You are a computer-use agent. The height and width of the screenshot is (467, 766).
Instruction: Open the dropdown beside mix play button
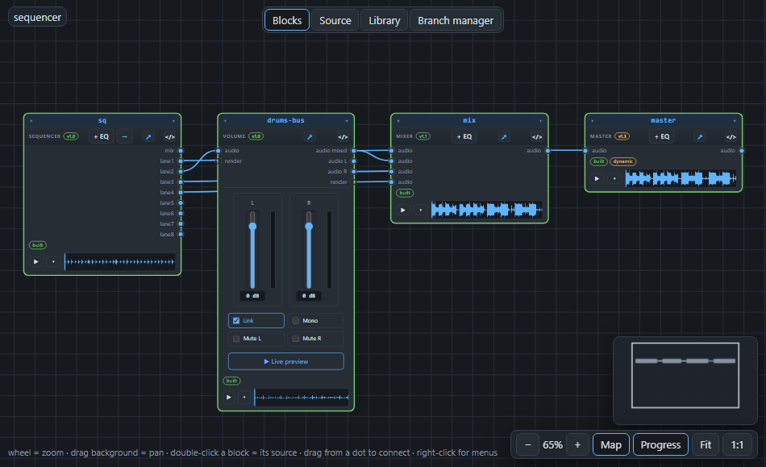coord(421,210)
